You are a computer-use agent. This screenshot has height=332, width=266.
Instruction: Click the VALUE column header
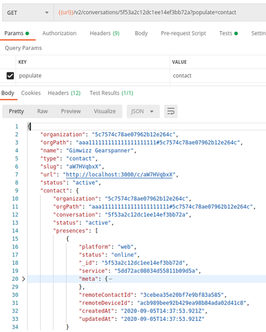click(x=179, y=62)
